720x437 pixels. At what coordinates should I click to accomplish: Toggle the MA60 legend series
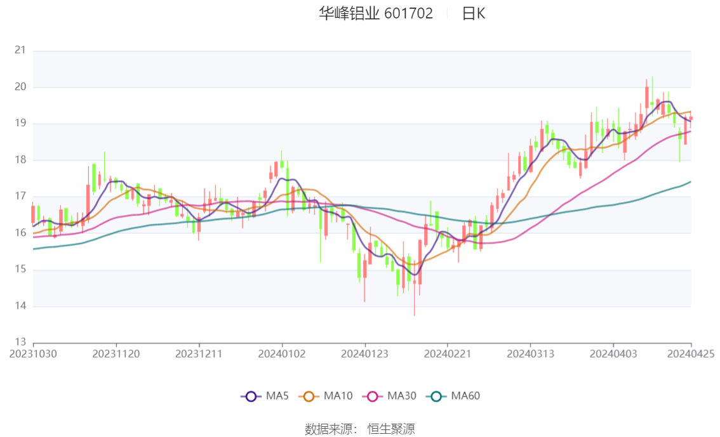click(453, 396)
